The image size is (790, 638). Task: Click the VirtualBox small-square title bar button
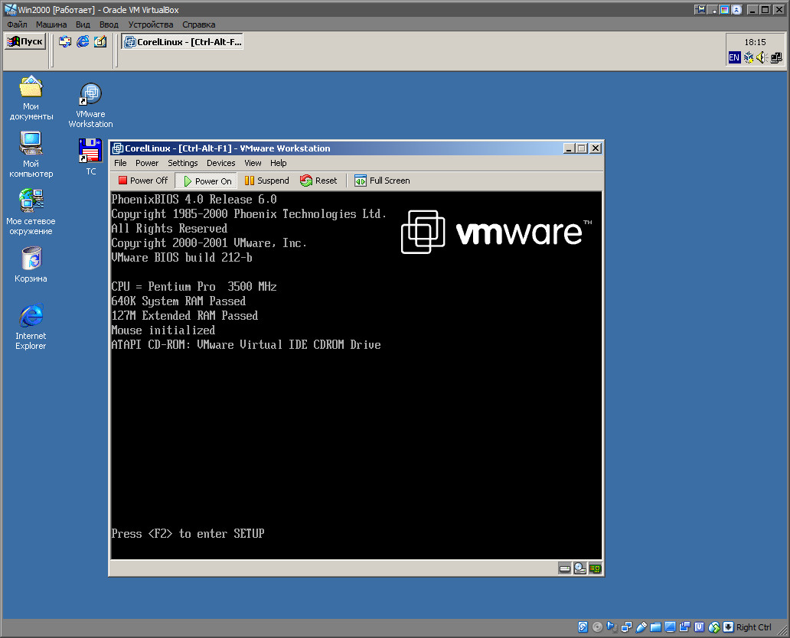tap(713, 10)
